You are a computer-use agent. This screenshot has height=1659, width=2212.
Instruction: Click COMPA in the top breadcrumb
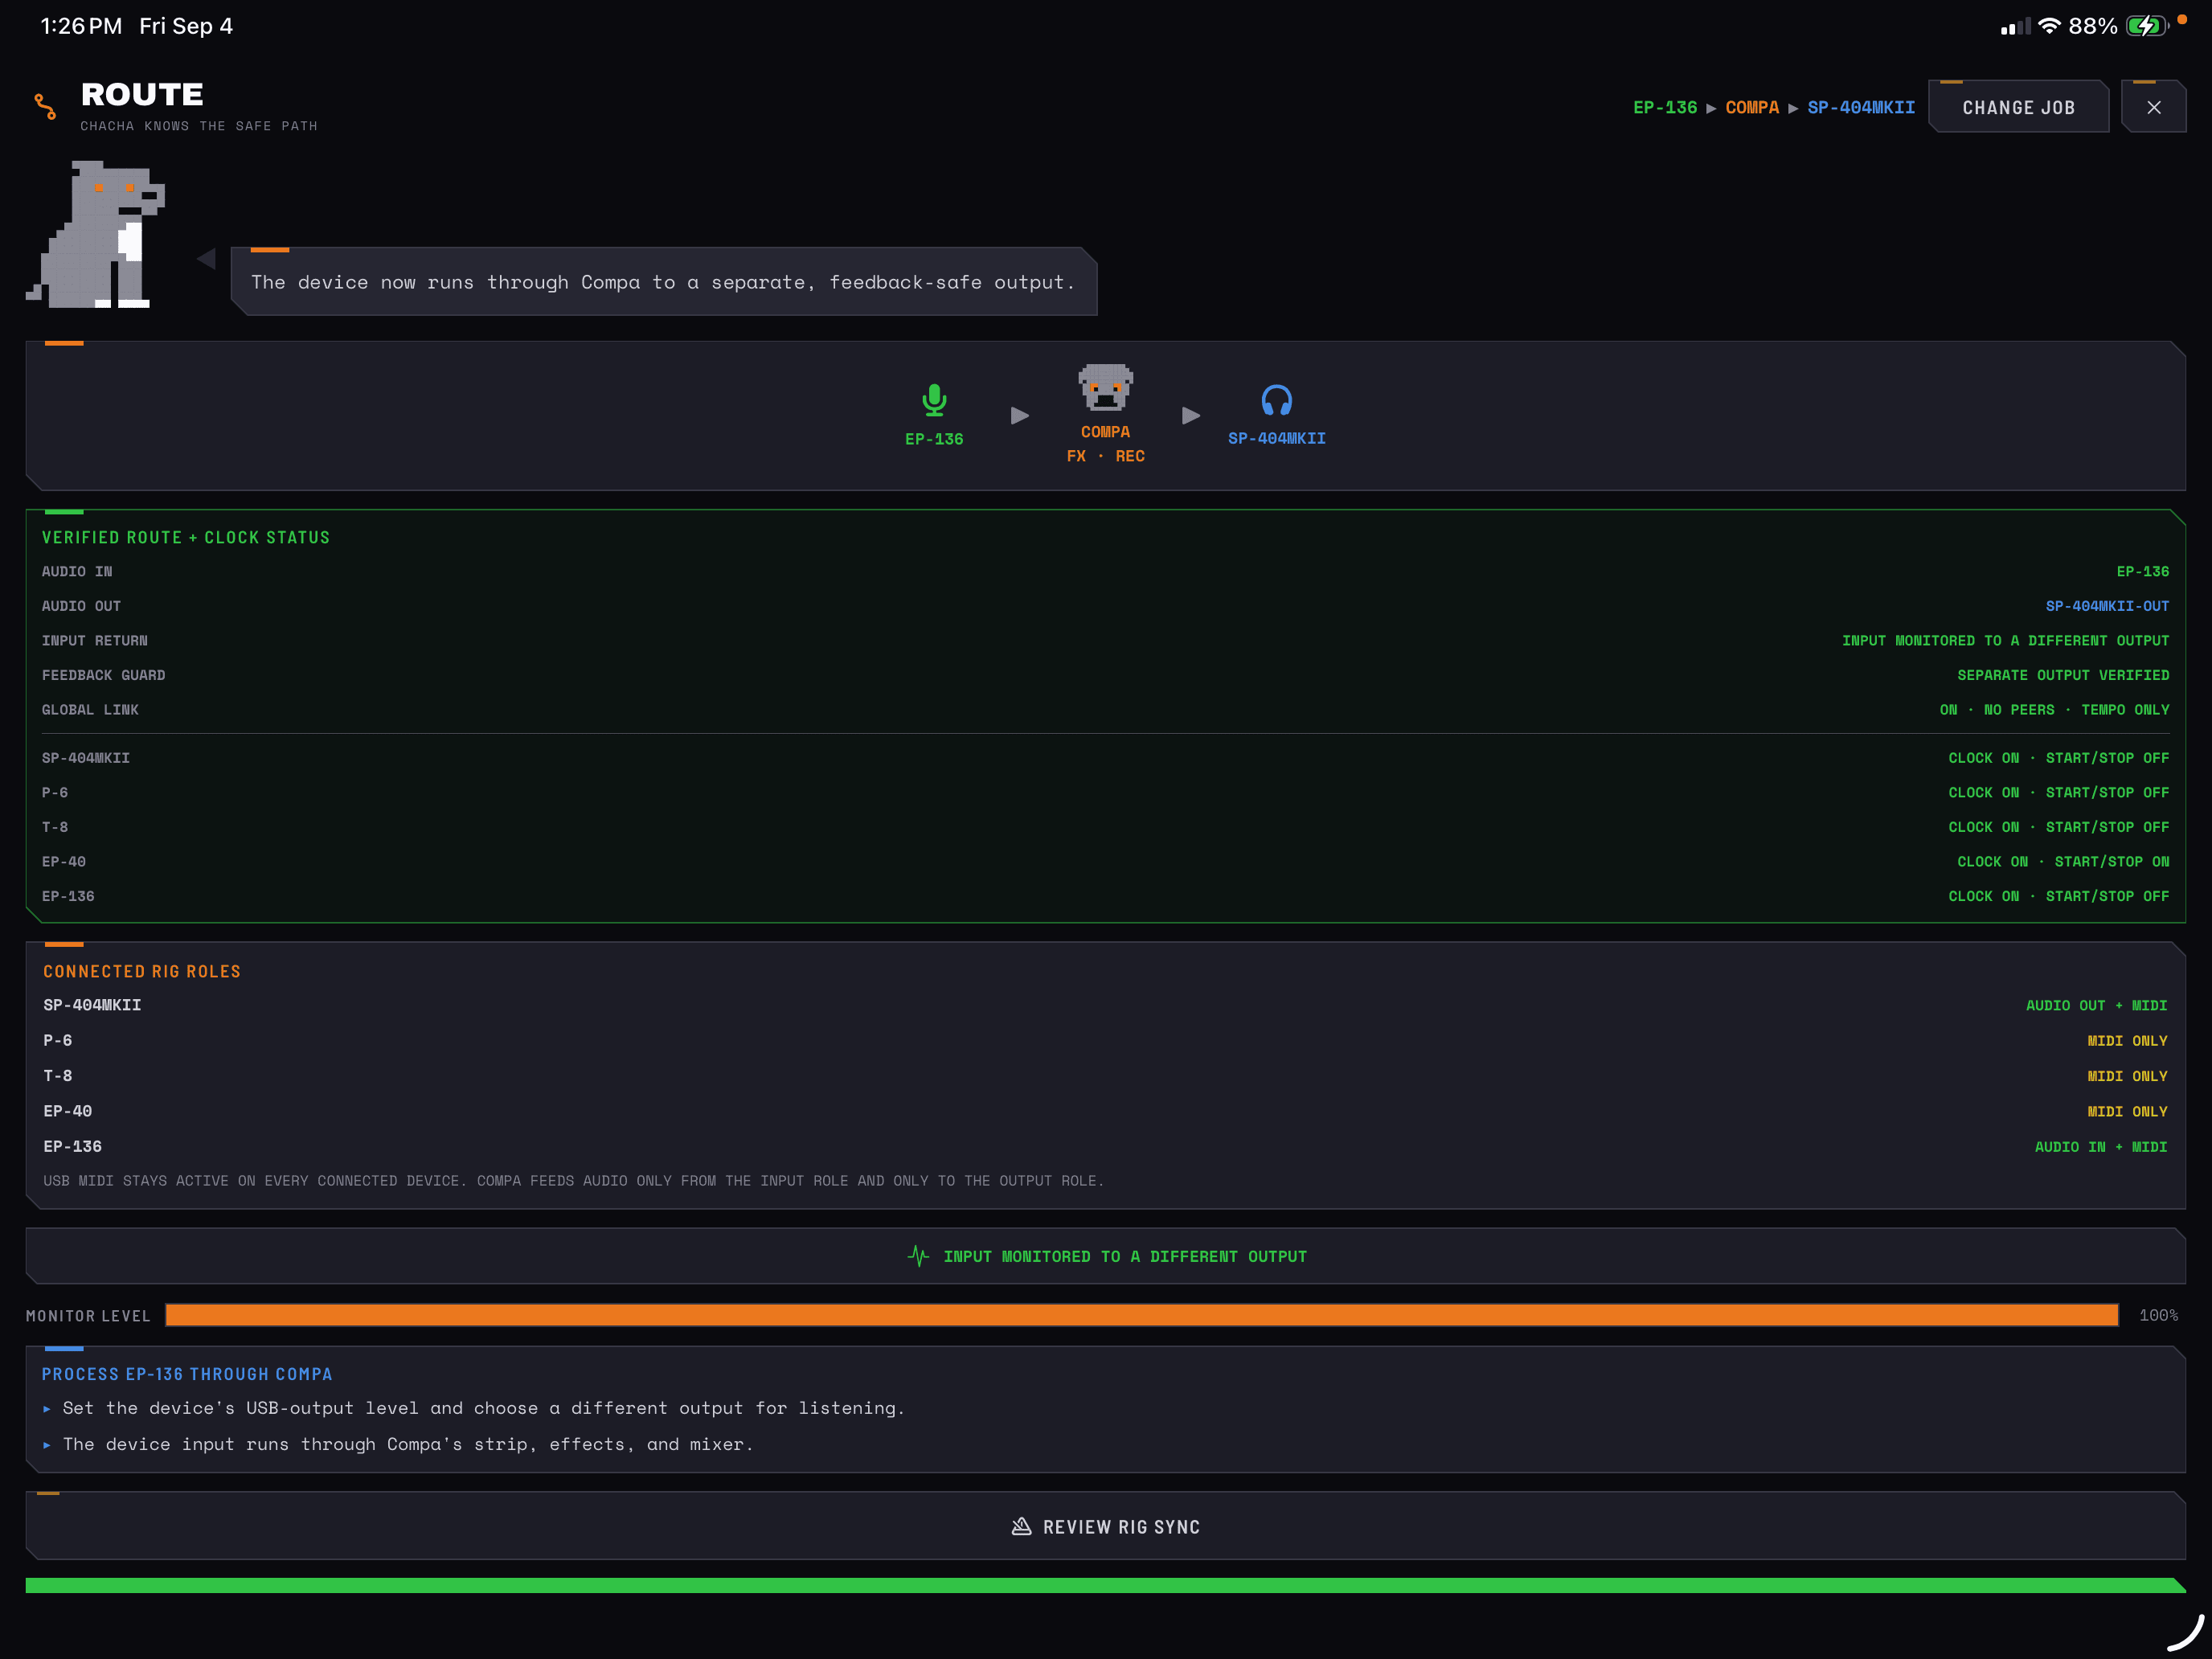tap(1752, 107)
